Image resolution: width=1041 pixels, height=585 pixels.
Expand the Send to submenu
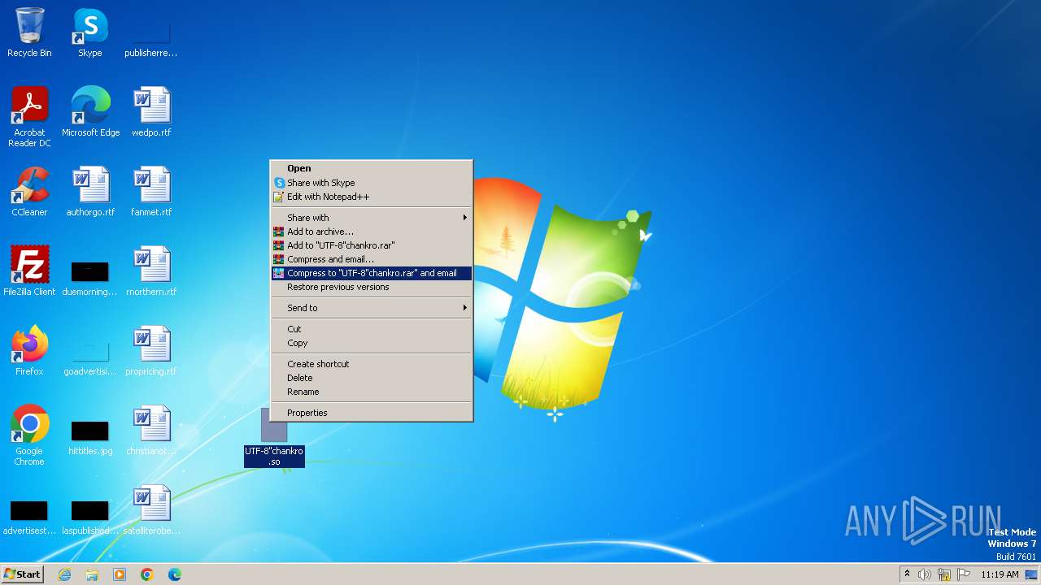tap(372, 308)
